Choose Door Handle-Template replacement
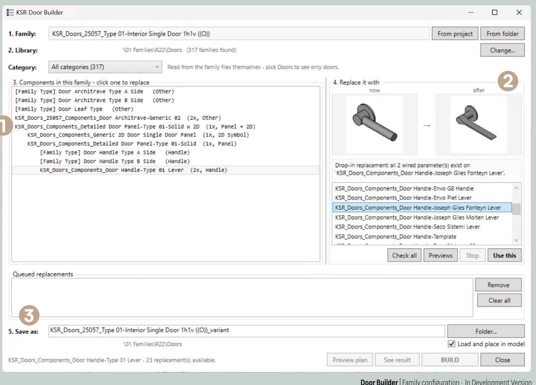The height and width of the screenshot is (385, 536). [x=422, y=237]
